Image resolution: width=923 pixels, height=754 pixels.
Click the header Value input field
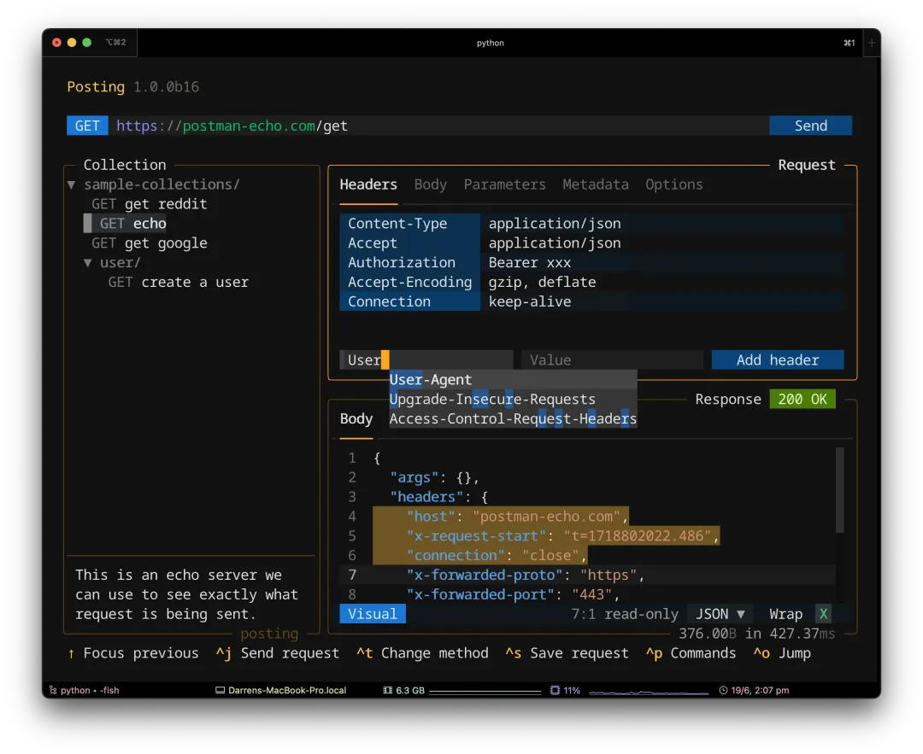(612, 360)
